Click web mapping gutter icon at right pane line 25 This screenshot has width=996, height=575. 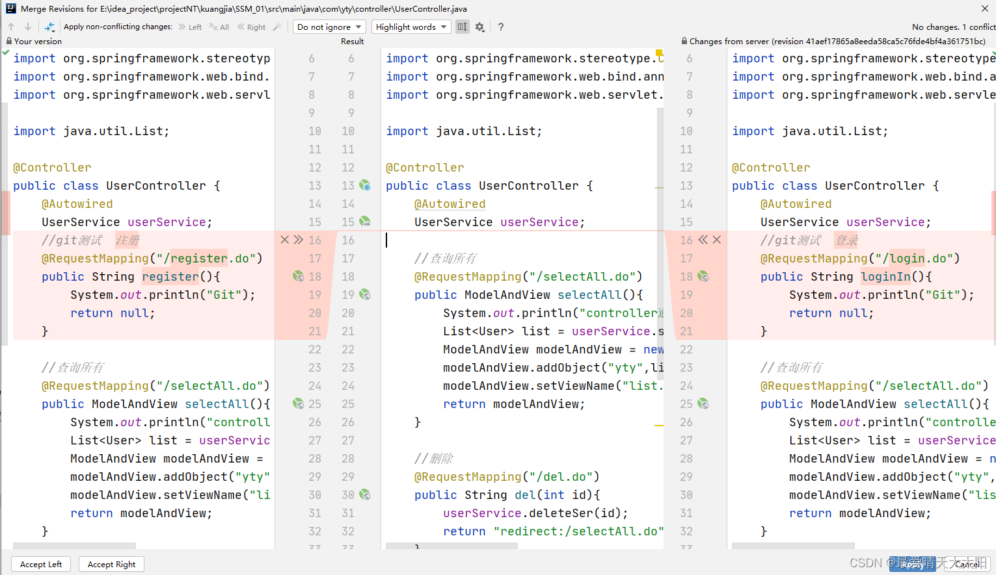[x=703, y=403]
